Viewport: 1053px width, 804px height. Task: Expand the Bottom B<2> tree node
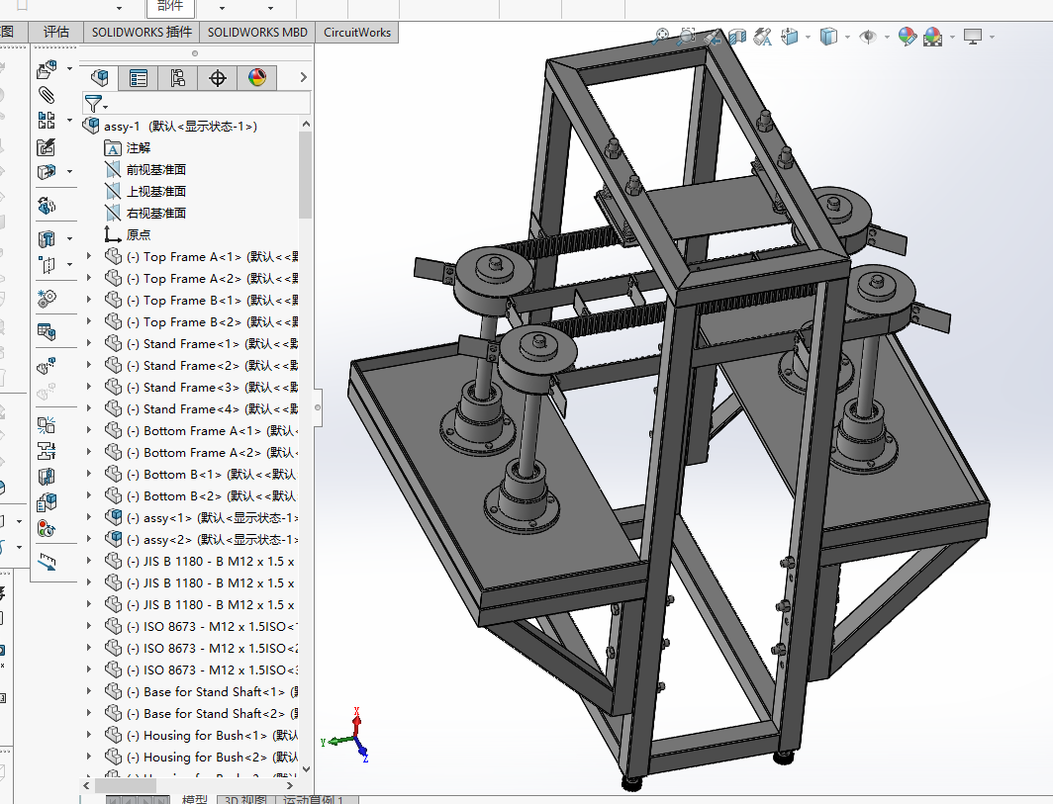tap(89, 495)
